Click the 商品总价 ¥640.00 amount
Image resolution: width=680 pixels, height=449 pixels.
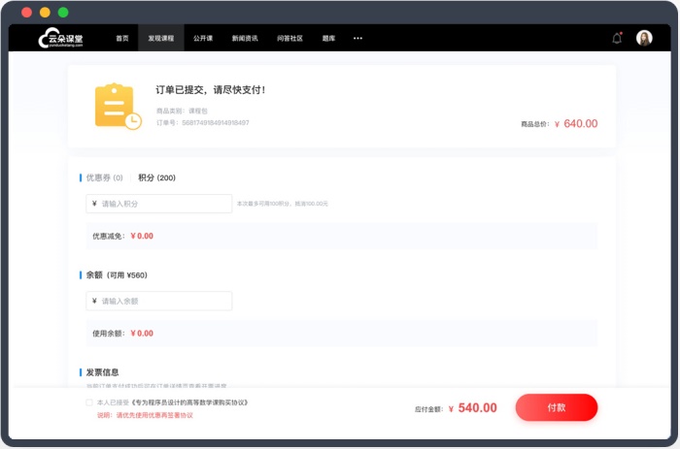pyautogui.click(x=576, y=124)
